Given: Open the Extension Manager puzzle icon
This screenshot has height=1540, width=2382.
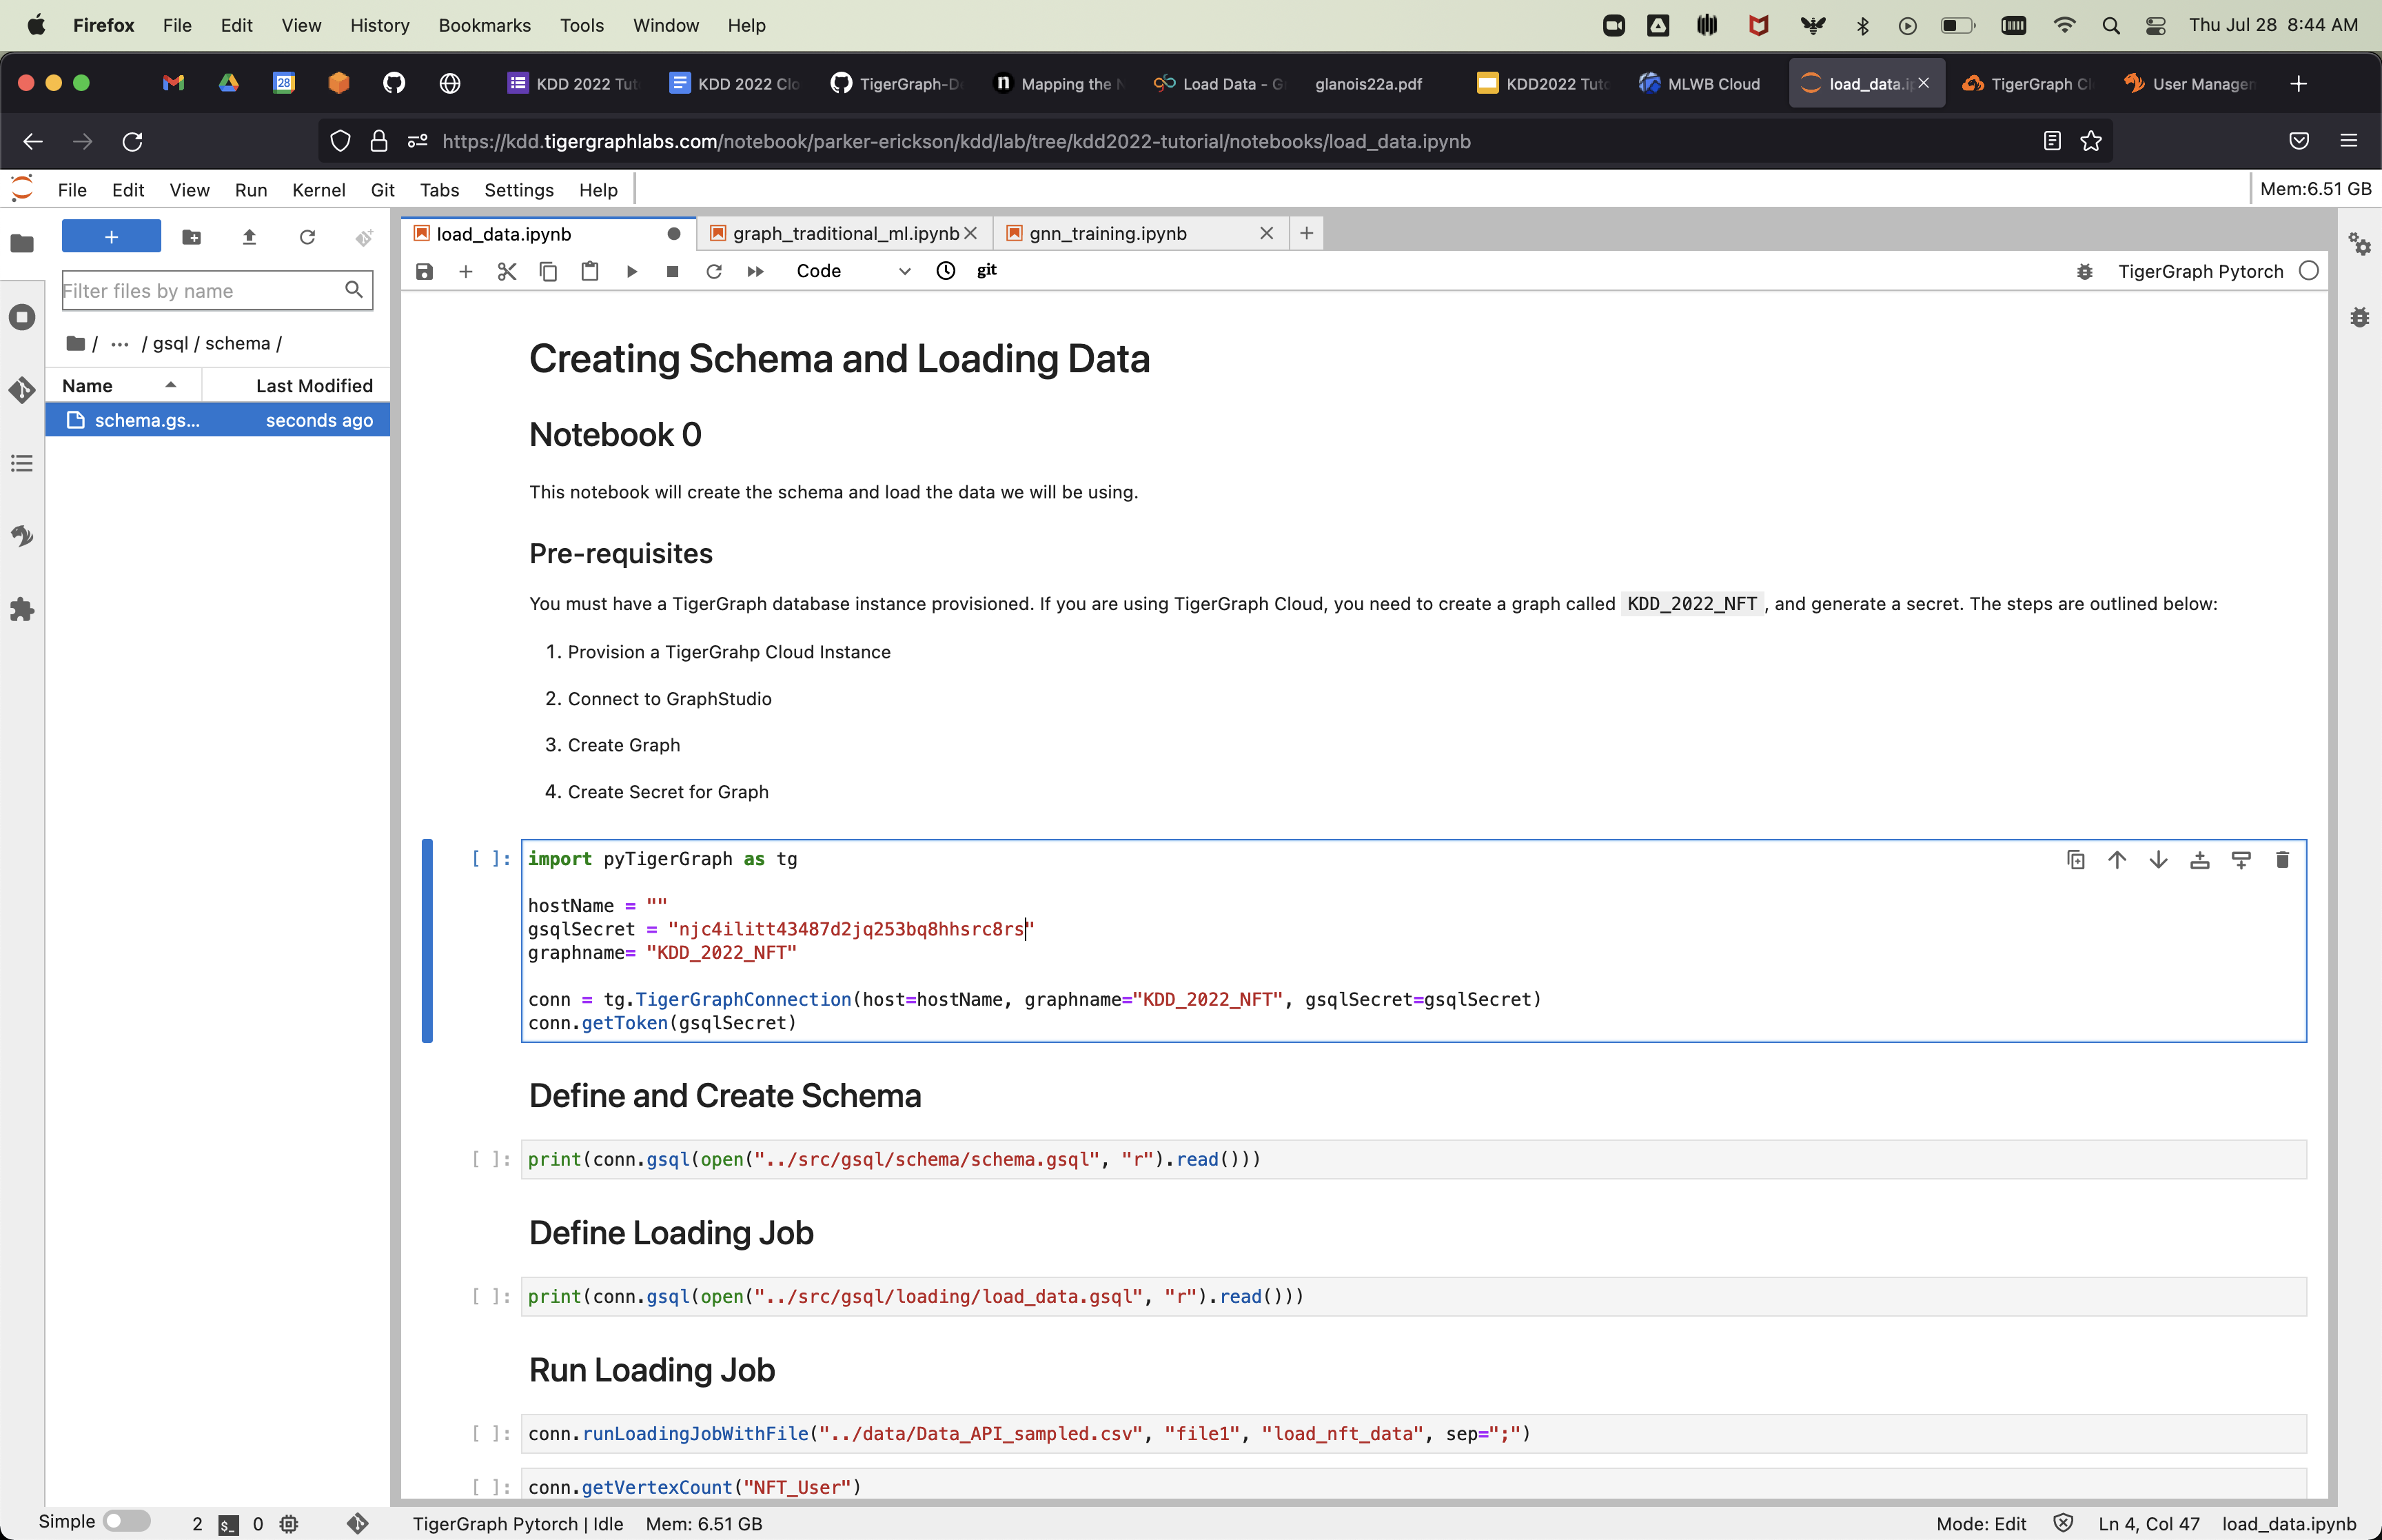Looking at the screenshot, I should (x=22, y=609).
